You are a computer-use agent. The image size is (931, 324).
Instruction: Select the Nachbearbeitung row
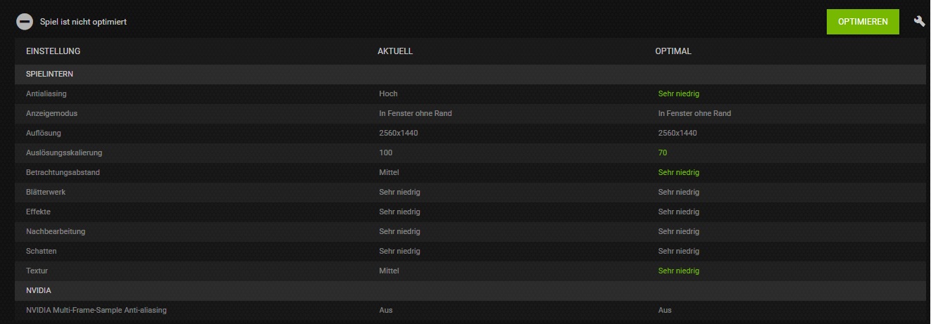click(470, 231)
